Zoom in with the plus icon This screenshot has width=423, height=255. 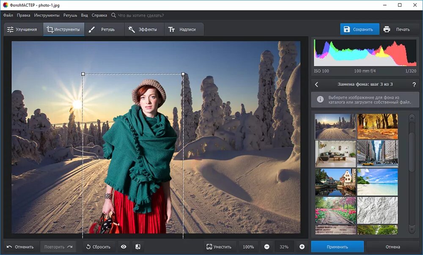pos(302,247)
